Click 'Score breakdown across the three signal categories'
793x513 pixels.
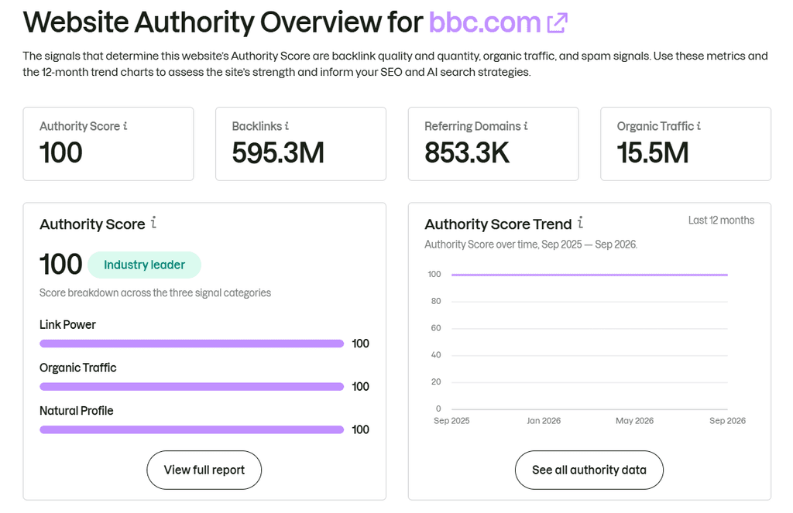[x=155, y=292]
